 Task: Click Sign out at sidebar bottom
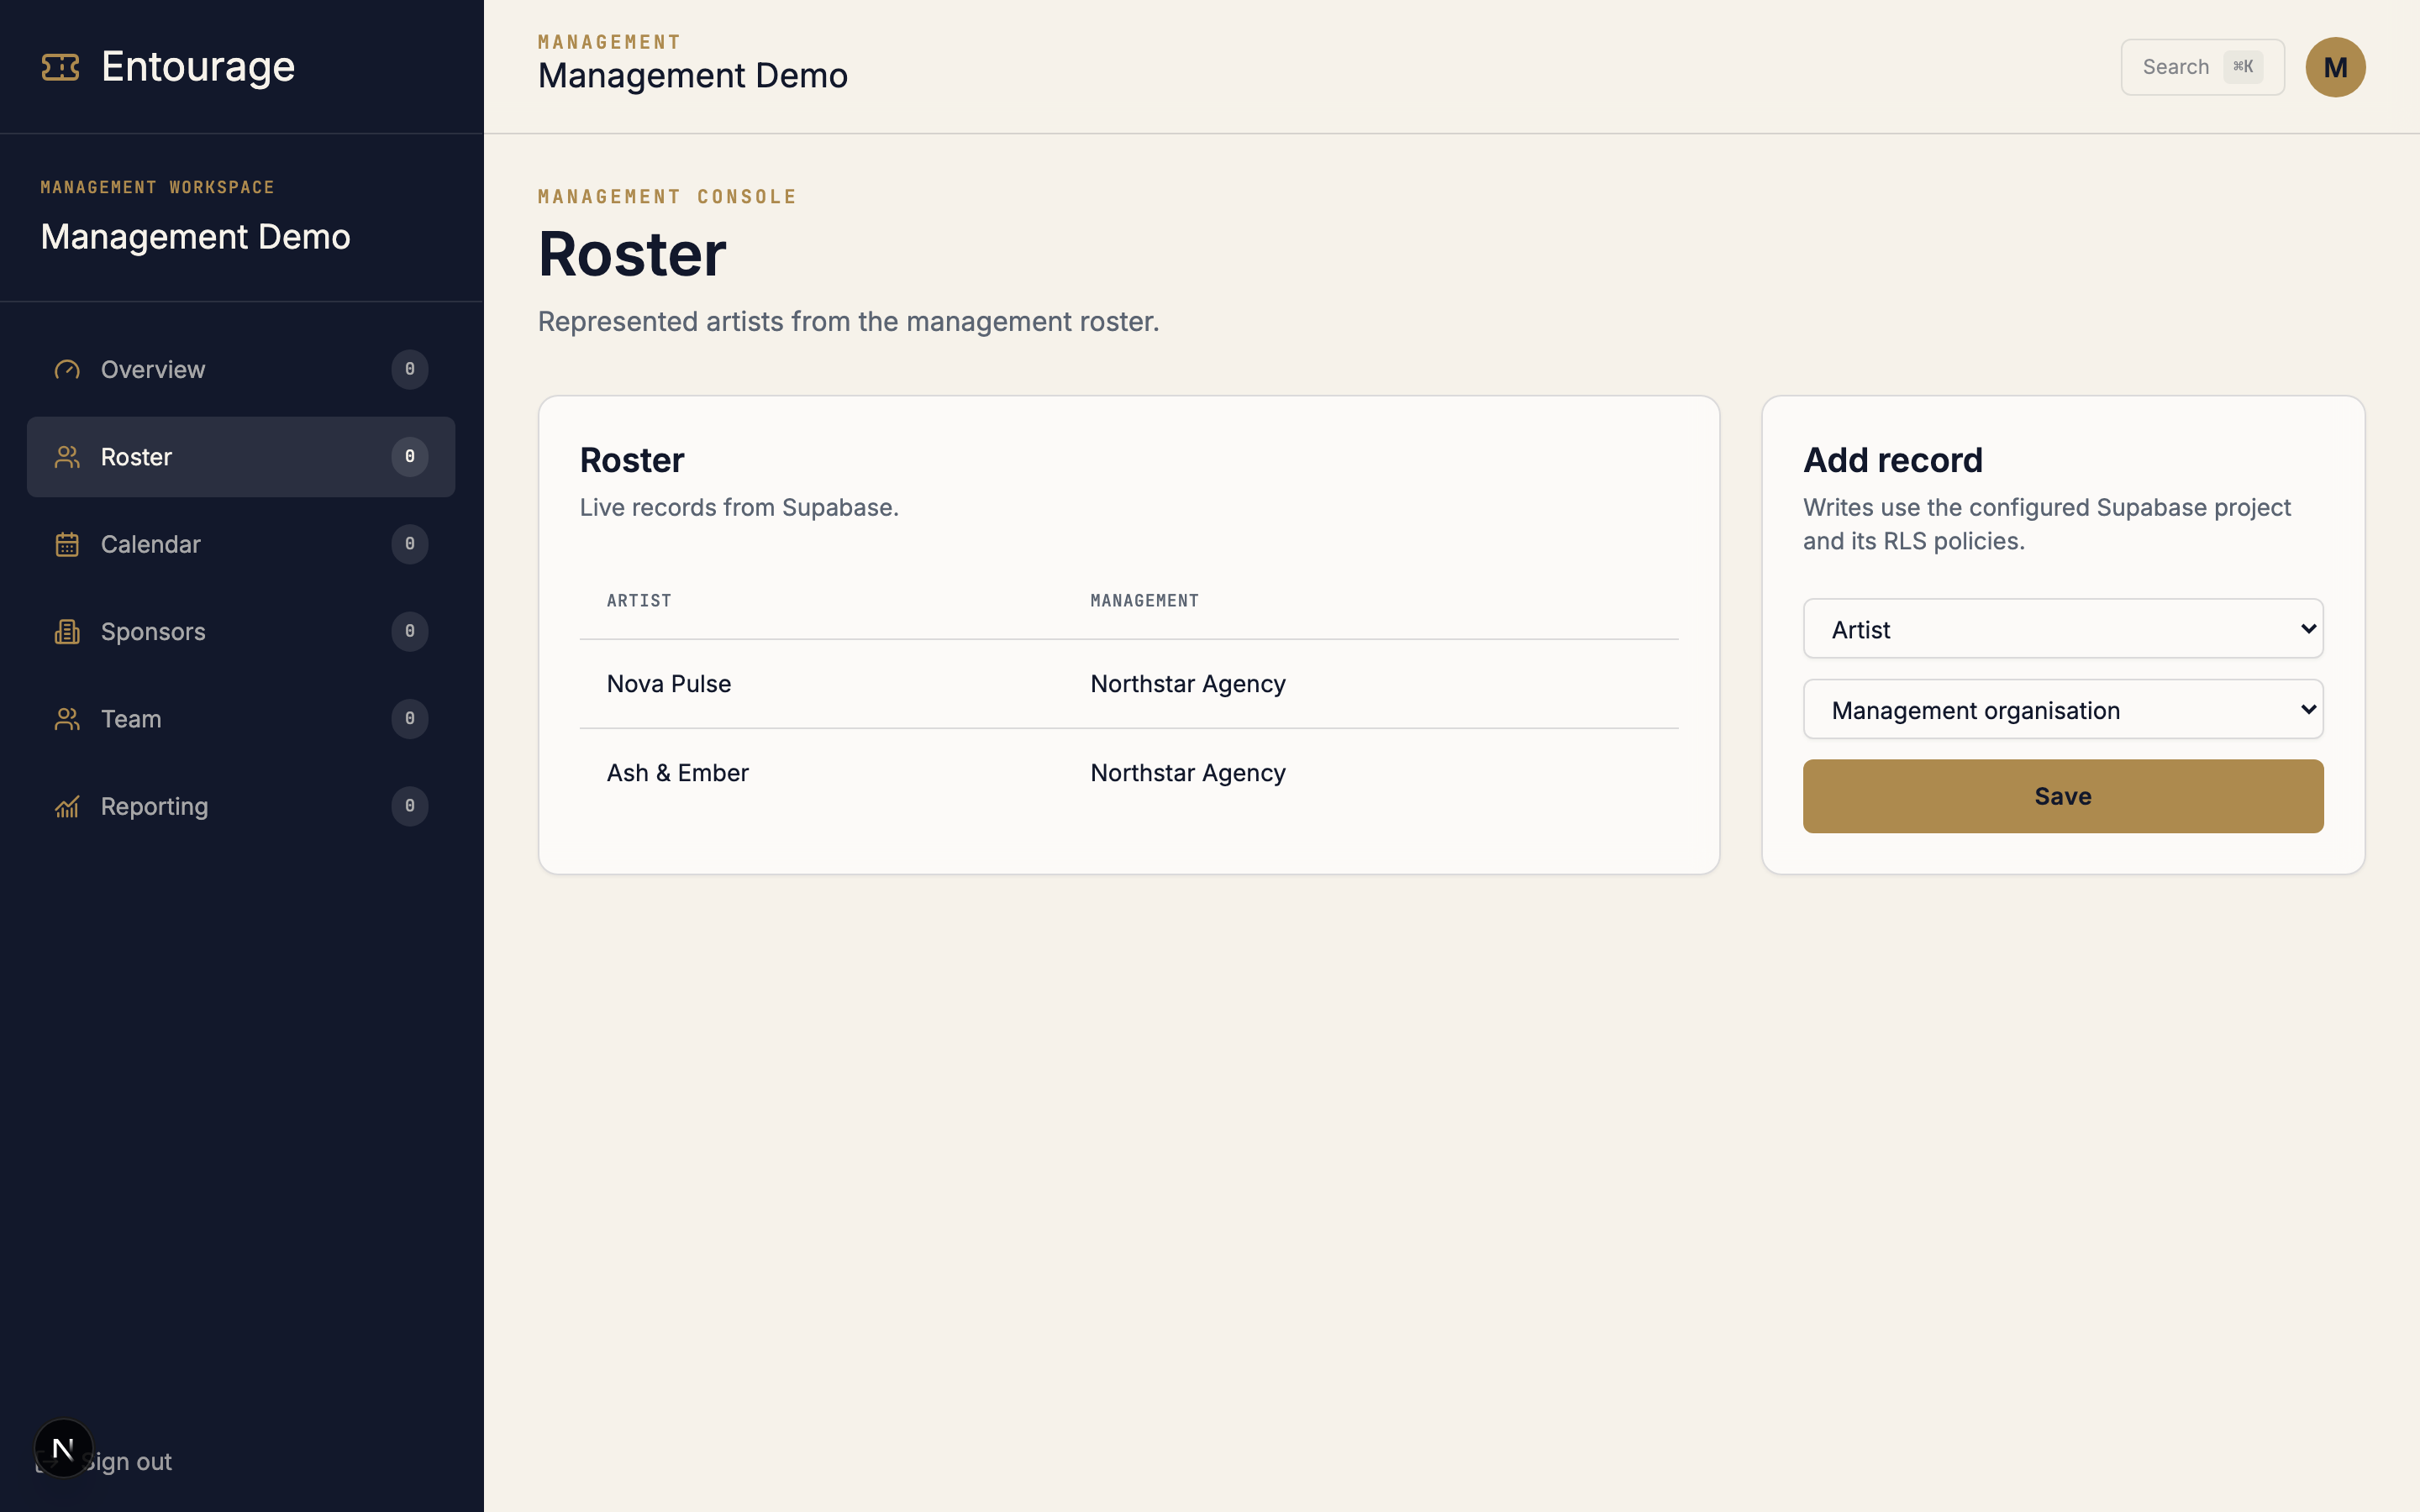[126, 1462]
